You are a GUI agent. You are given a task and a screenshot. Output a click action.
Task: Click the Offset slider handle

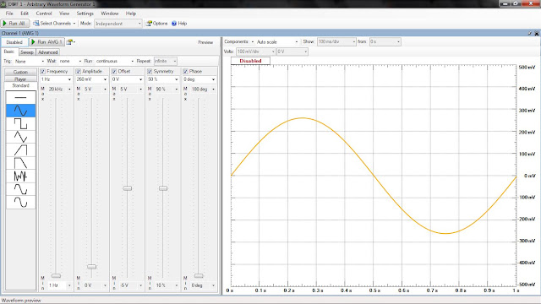tap(128, 188)
